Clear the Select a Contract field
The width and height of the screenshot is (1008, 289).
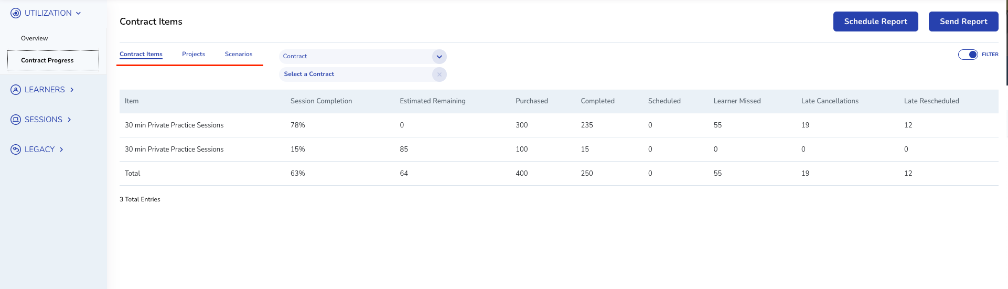[x=439, y=74]
